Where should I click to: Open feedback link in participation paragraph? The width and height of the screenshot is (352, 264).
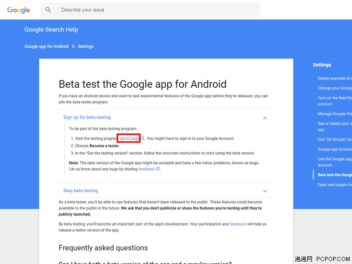click(x=238, y=224)
